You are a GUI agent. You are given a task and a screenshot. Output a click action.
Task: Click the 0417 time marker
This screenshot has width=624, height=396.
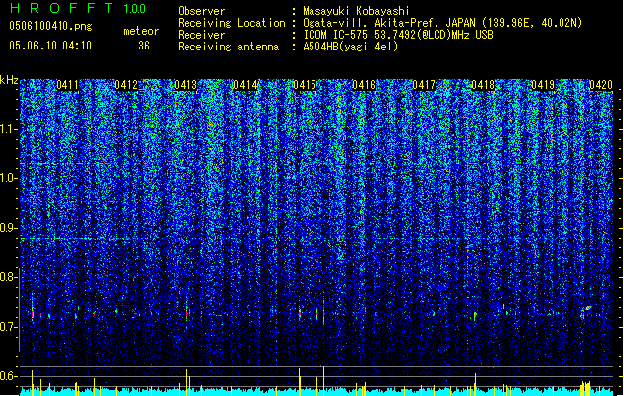[x=424, y=85]
